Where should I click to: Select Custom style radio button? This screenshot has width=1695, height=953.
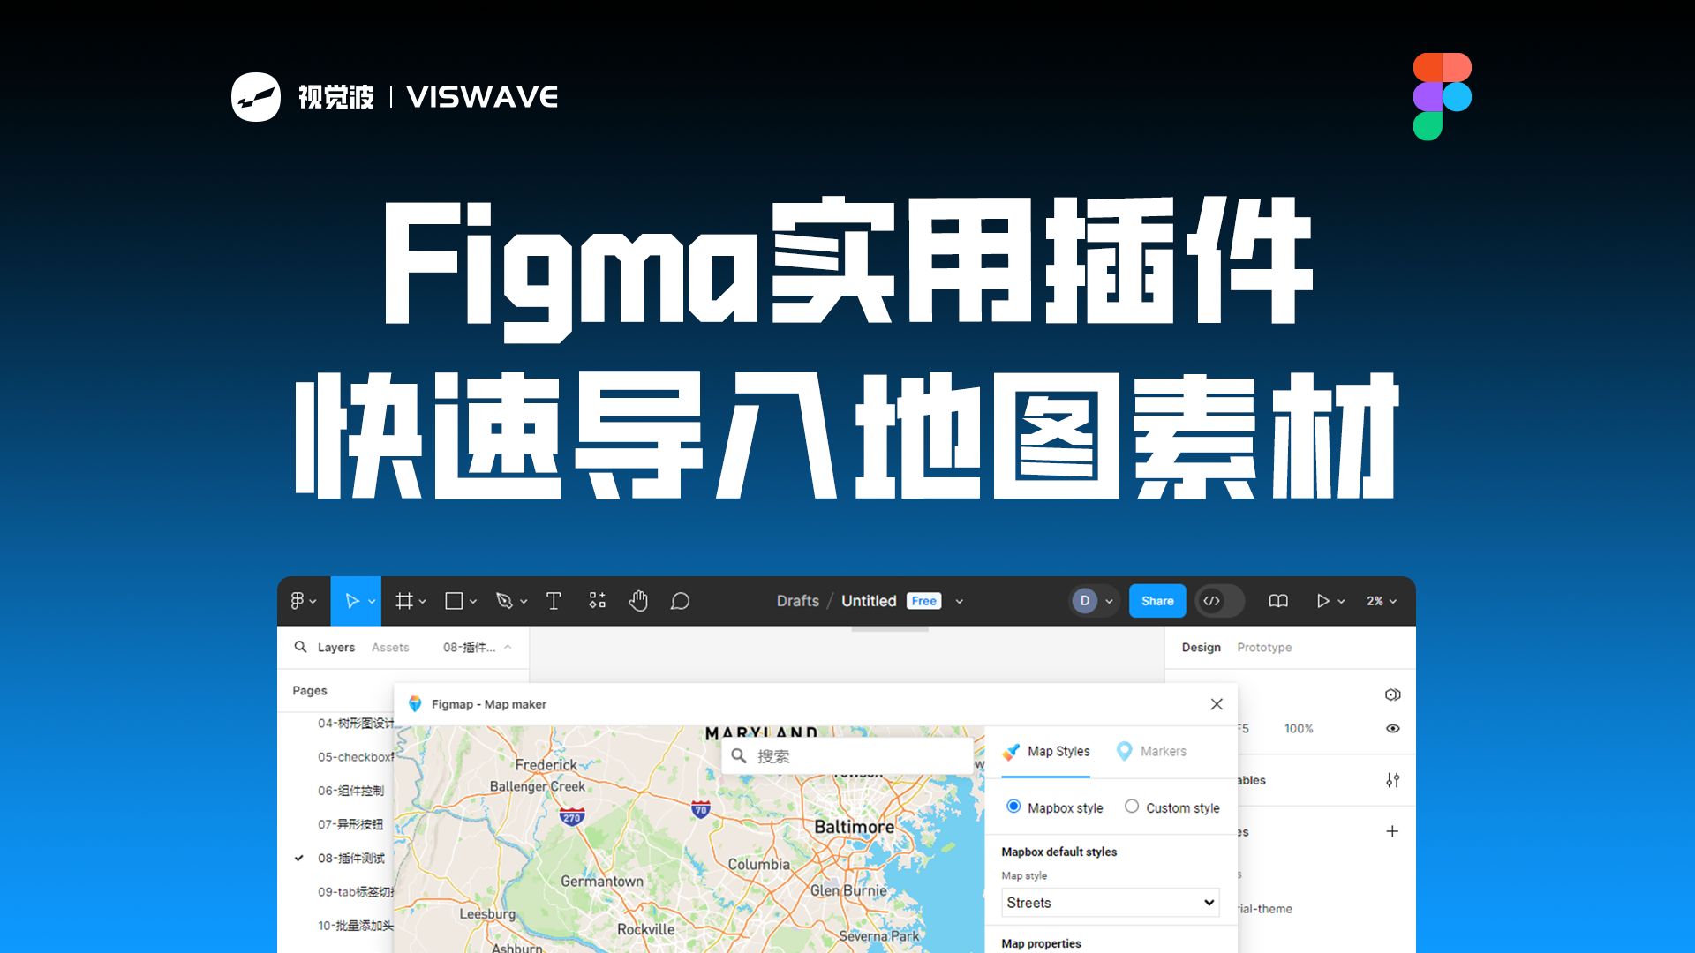[1132, 807]
